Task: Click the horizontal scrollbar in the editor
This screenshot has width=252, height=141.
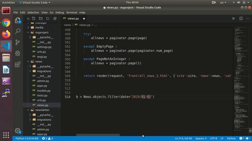Action: click(98, 135)
